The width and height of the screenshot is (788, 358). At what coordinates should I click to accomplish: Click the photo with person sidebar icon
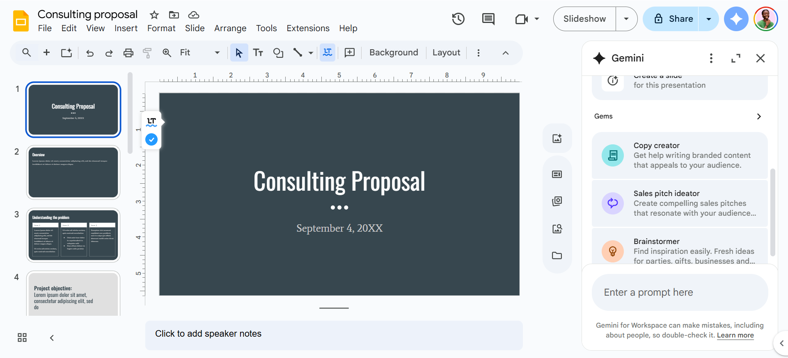(x=557, y=228)
